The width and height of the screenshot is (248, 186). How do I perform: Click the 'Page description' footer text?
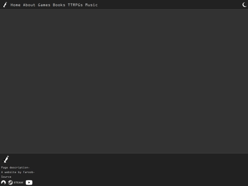15,167
